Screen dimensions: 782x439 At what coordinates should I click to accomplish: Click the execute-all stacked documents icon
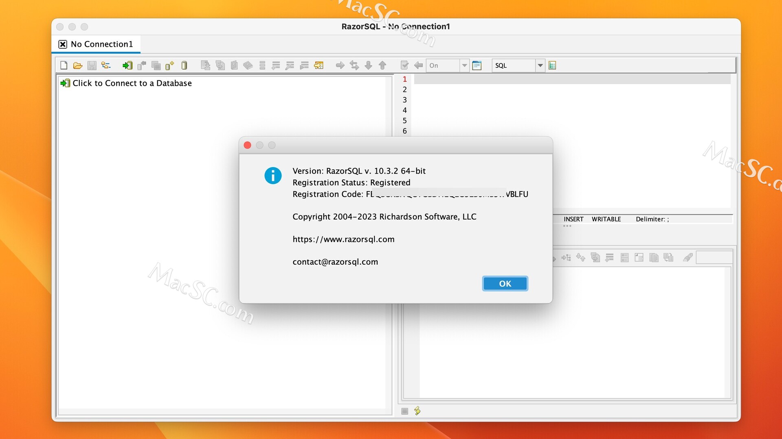point(220,65)
